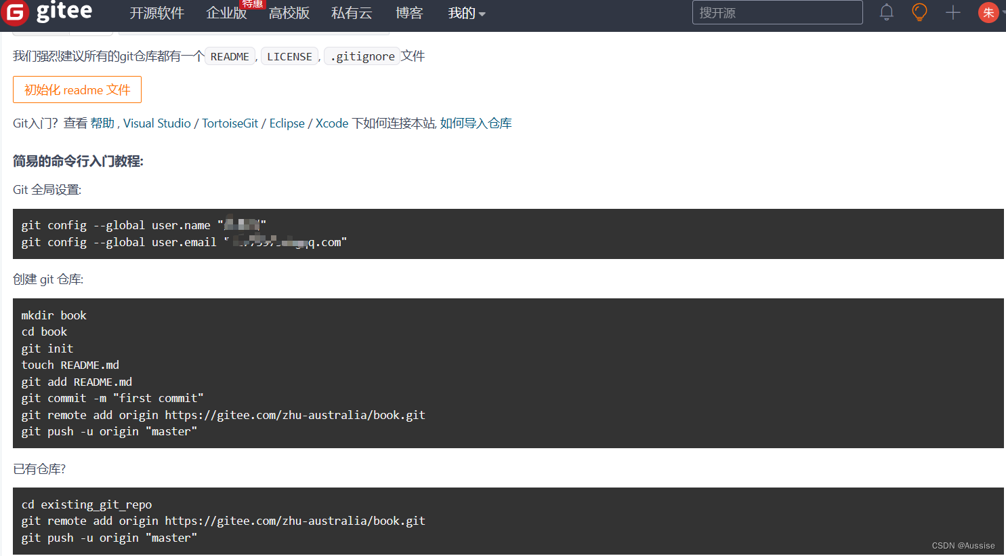1006x556 pixels.
Task: Click the 'cd existing_git_repo' command line
Action: [x=87, y=504]
